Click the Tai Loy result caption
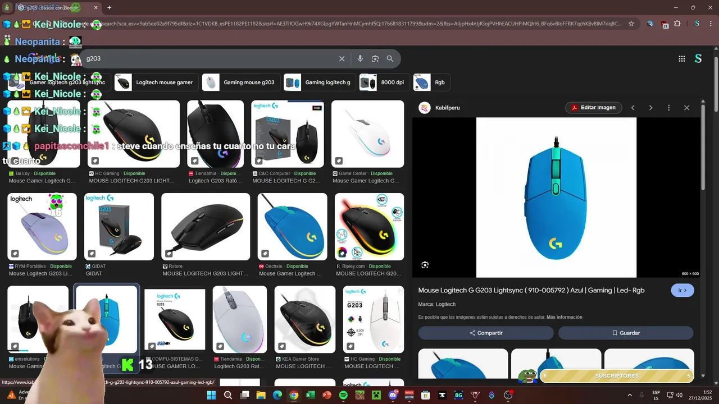 [42, 177]
